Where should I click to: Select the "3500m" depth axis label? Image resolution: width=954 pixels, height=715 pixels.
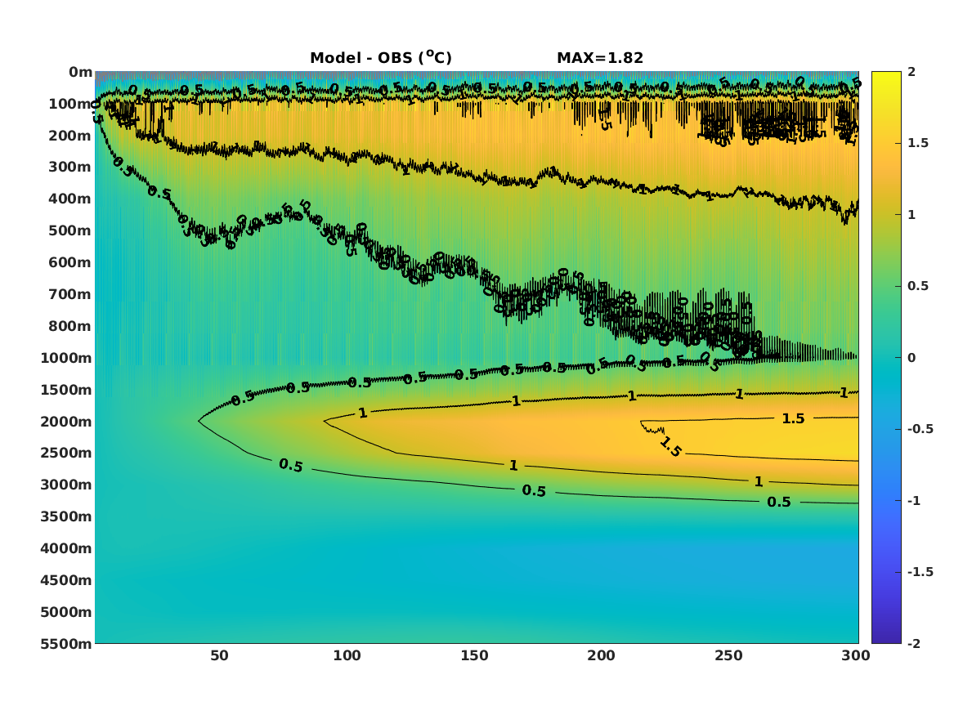coord(66,516)
